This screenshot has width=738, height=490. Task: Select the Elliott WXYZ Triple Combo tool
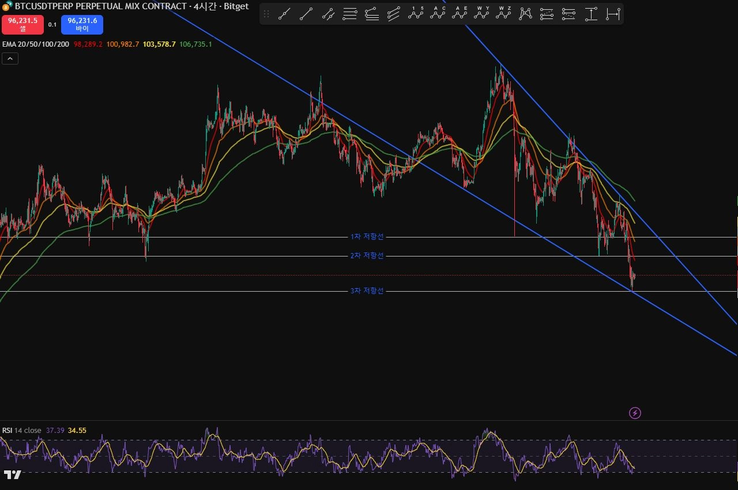[x=503, y=14]
